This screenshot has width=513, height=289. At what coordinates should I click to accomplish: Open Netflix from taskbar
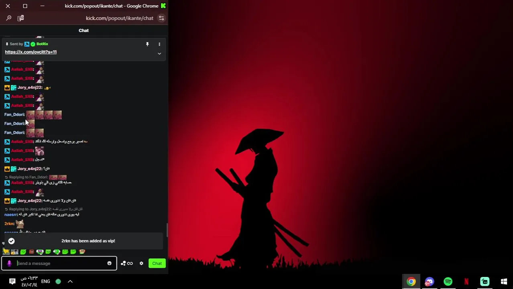click(x=466, y=282)
